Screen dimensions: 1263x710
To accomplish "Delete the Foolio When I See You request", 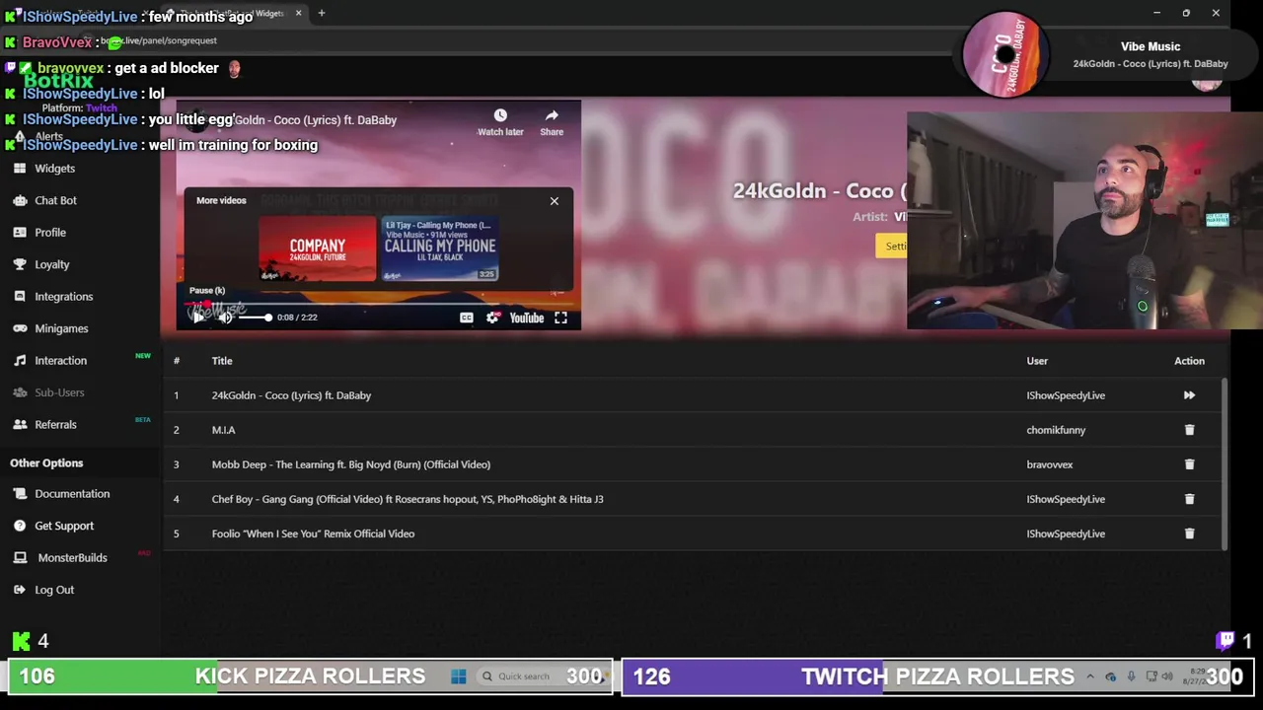I will tap(1189, 533).
